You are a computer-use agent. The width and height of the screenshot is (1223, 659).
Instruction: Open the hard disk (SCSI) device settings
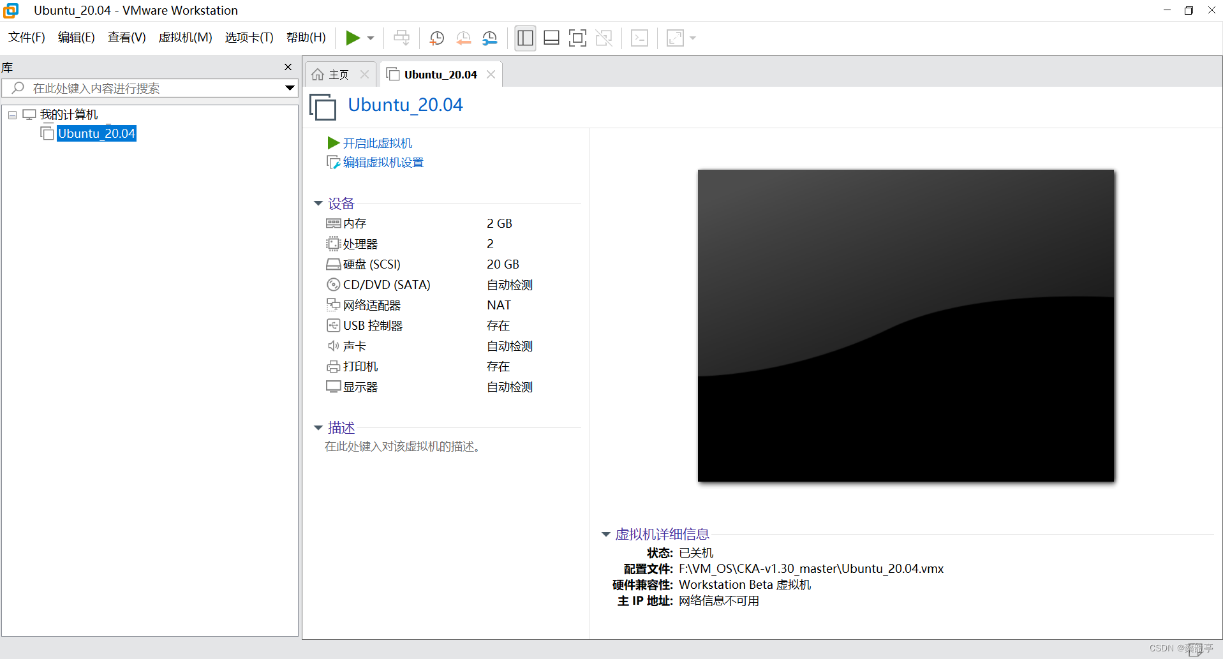tap(371, 264)
